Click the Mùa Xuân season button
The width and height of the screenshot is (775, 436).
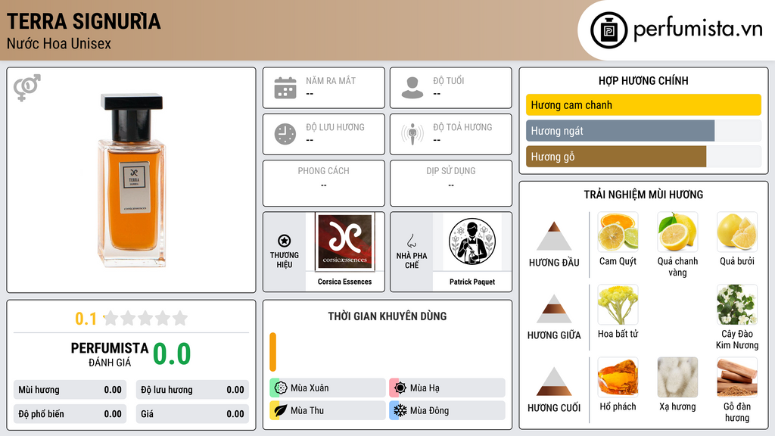328,388
